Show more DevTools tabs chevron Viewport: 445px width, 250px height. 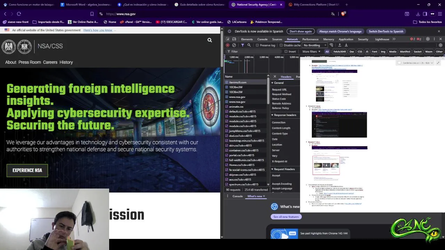click(x=394, y=39)
